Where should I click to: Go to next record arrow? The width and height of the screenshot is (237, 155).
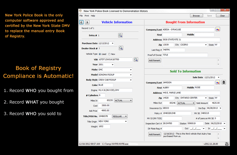point(87,22)
